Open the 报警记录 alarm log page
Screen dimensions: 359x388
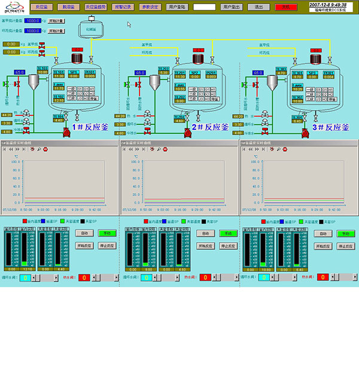(123, 7)
